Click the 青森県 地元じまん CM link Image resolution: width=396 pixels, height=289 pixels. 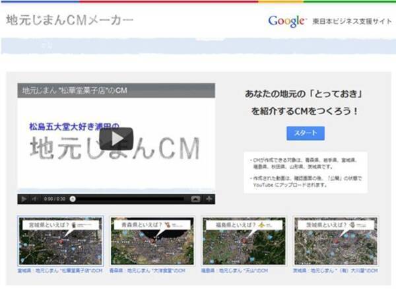pos(147,271)
